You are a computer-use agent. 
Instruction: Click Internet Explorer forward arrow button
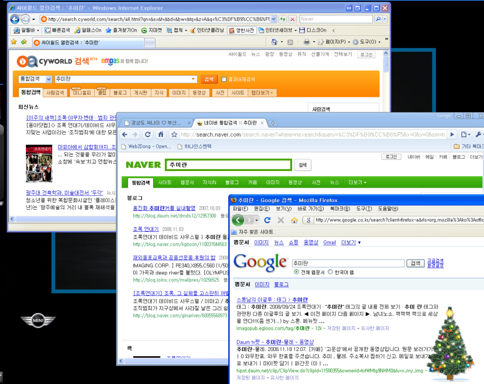pos(26,19)
